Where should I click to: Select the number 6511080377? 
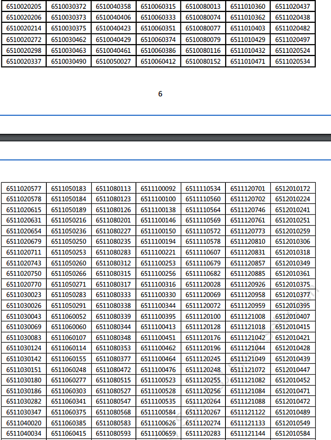click(x=114, y=359)
